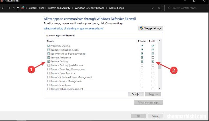Click Allow another app button
209x121 pixels.
click(x=148, y=103)
